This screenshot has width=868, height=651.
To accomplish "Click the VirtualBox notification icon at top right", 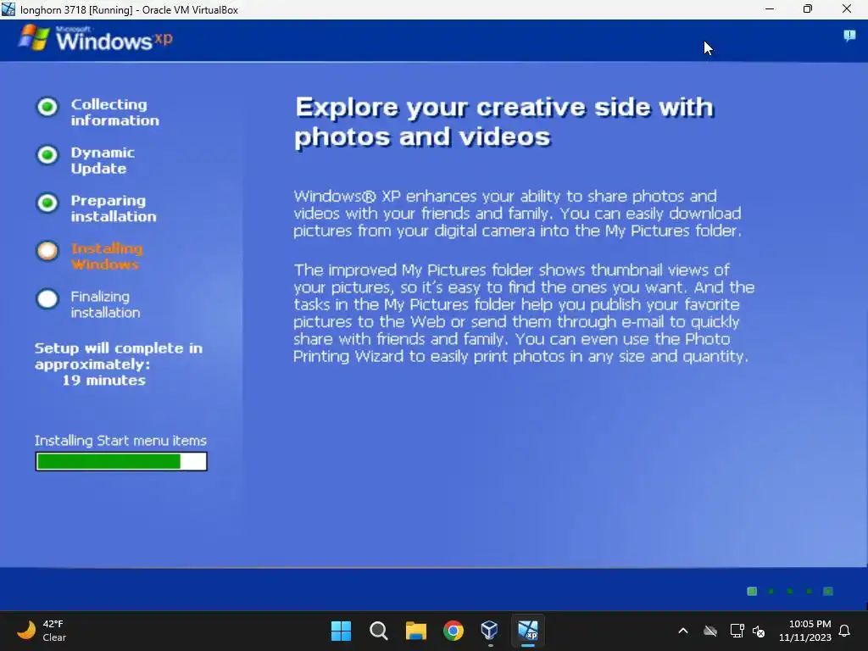I will (849, 36).
